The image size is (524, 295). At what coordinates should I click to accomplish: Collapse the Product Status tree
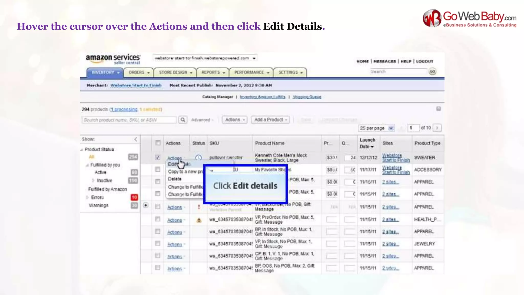(x=82, y=150)
